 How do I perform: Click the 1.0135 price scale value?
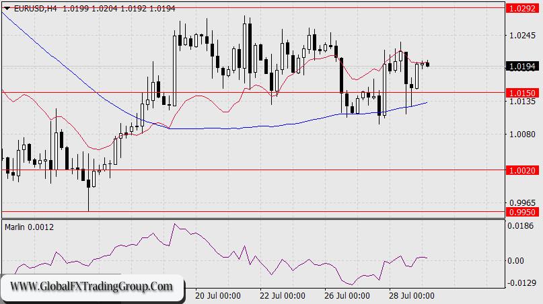coord(522,101)
